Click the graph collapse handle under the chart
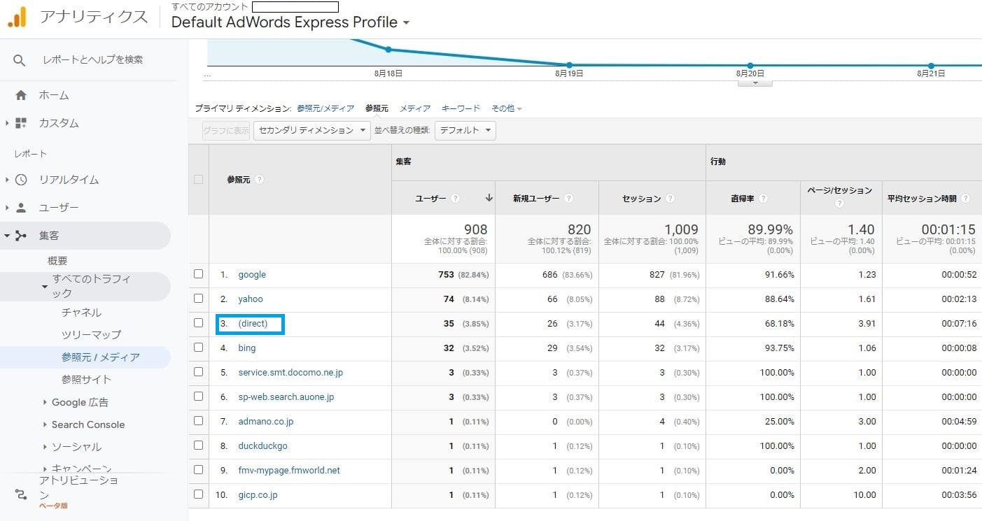982x521 pixels. (x=755, y=83)
